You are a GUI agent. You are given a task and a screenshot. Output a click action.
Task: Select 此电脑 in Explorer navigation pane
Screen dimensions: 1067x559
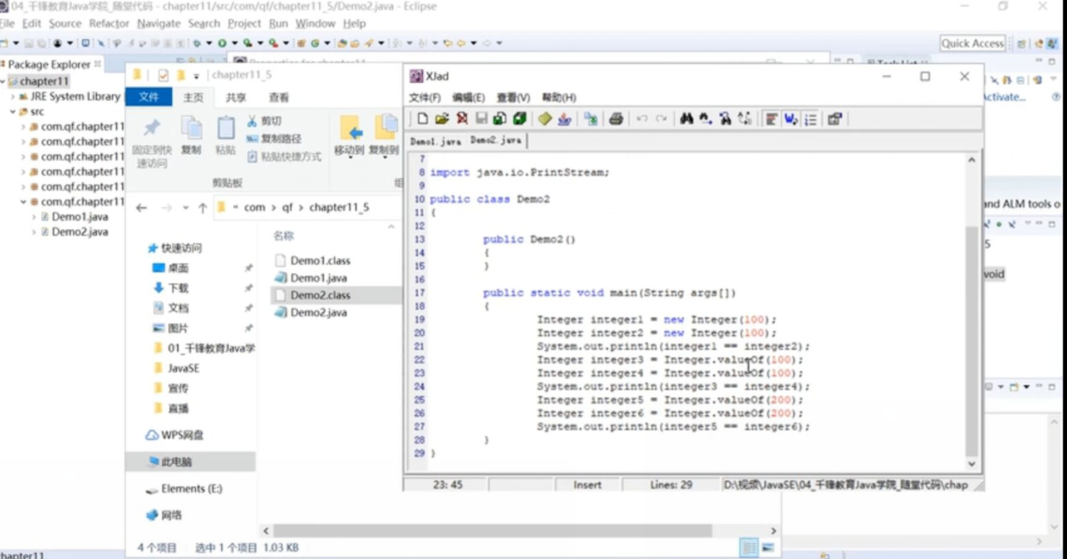pos(191,462)
